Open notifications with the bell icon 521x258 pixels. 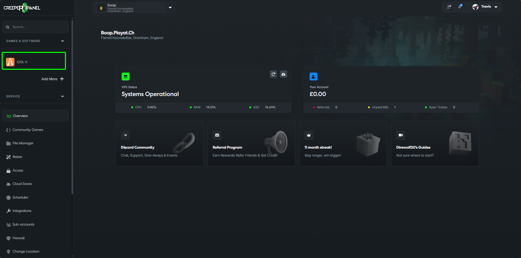click(460, 7)
